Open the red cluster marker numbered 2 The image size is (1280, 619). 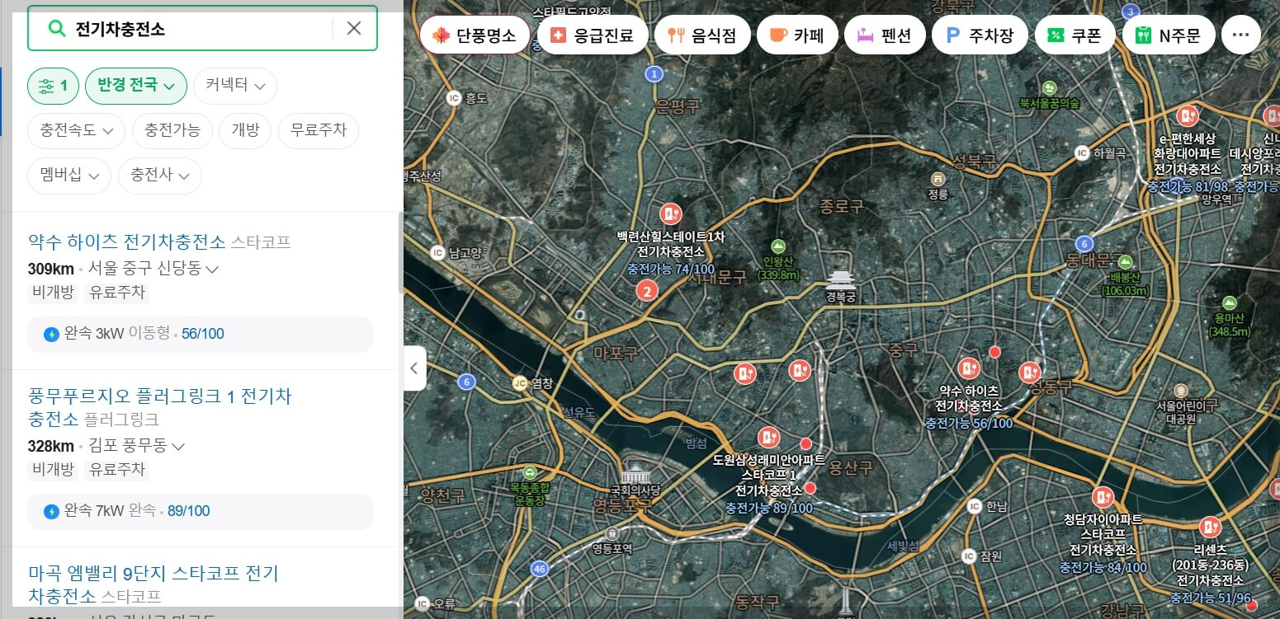point(647,290)
